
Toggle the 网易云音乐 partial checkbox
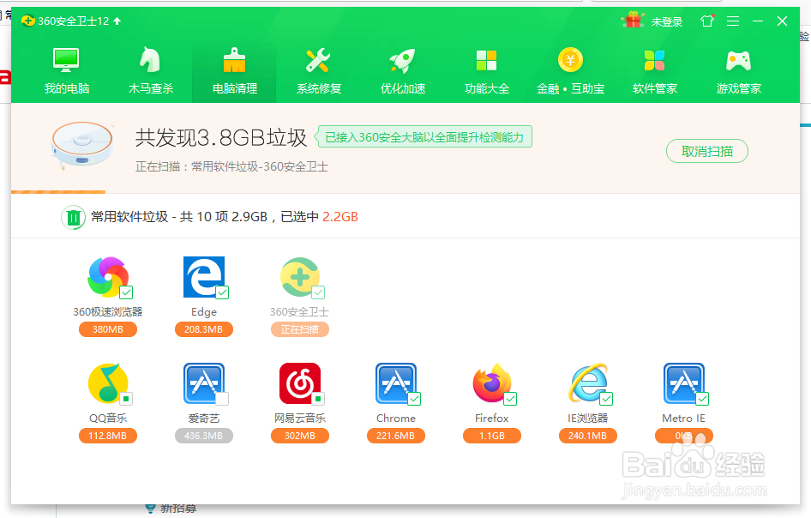318,399
